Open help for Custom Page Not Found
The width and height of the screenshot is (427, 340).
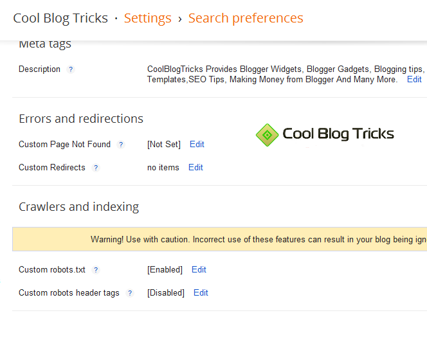[121, 145]
